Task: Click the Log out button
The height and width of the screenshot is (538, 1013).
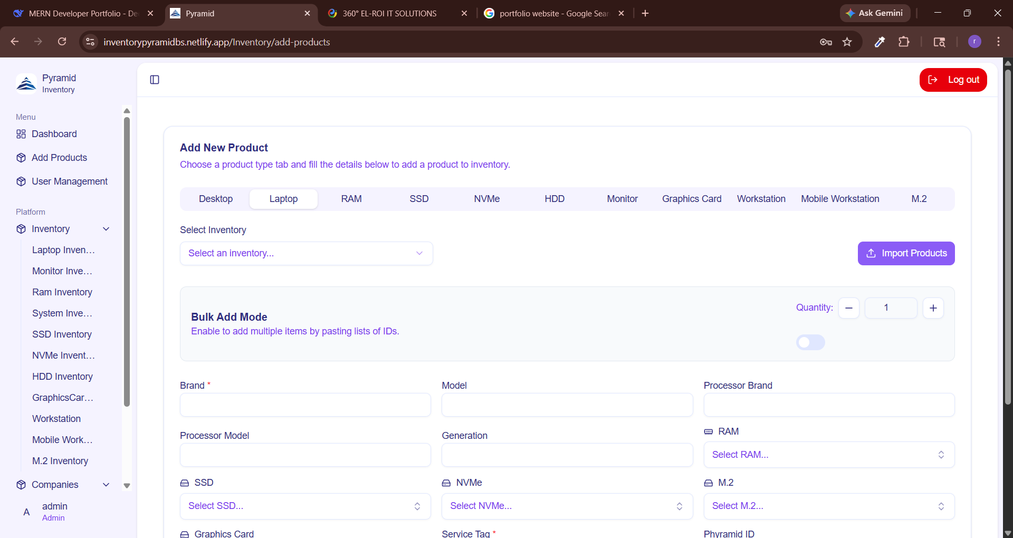Action: coord(953,80)
